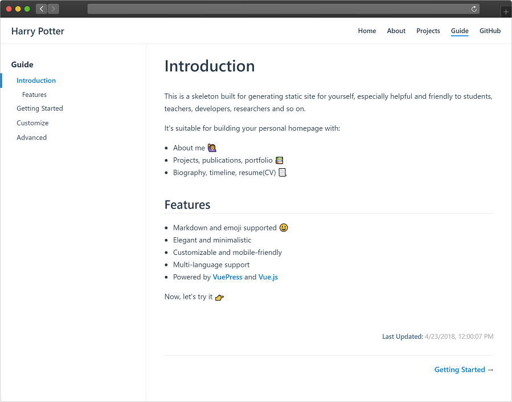Click 'Biography, timeline, resume(CV)' list item

tap(224, 172)
